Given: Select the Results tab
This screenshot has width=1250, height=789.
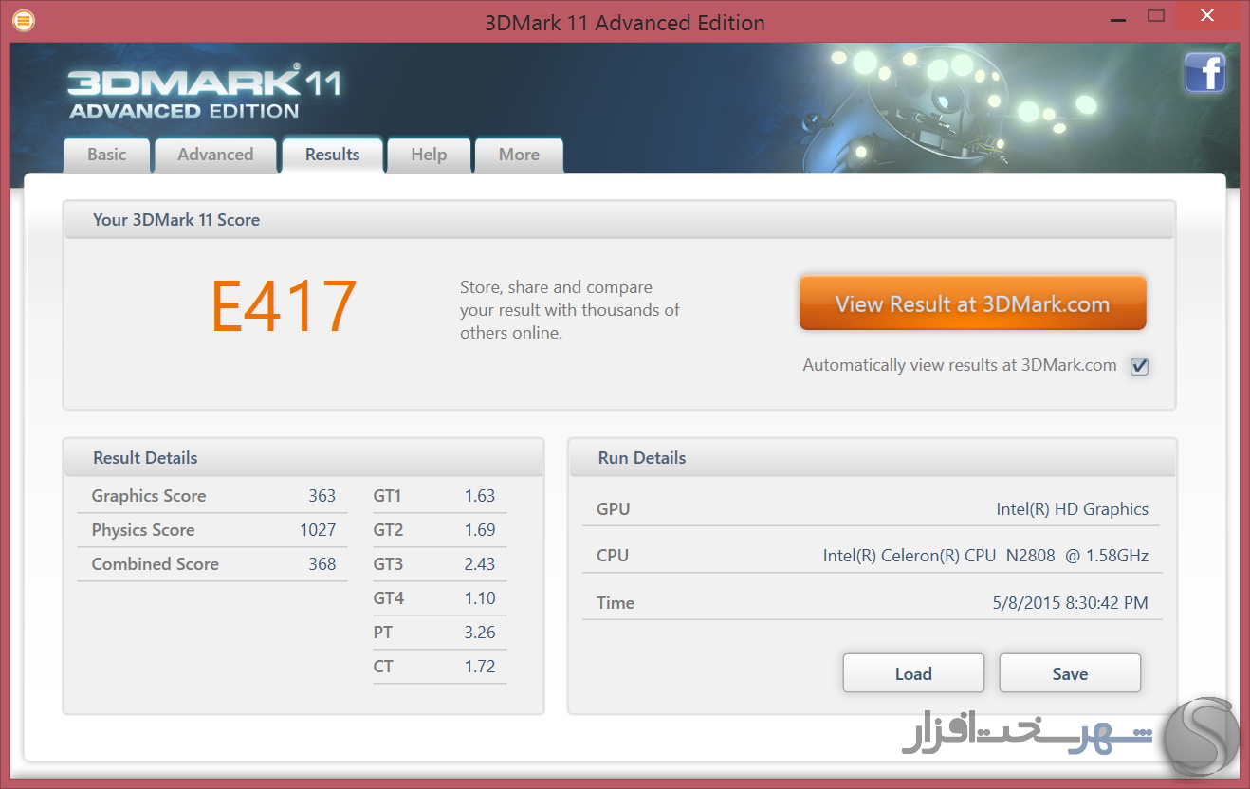Looking at the screenshot, I should click(x=333, y=155).
